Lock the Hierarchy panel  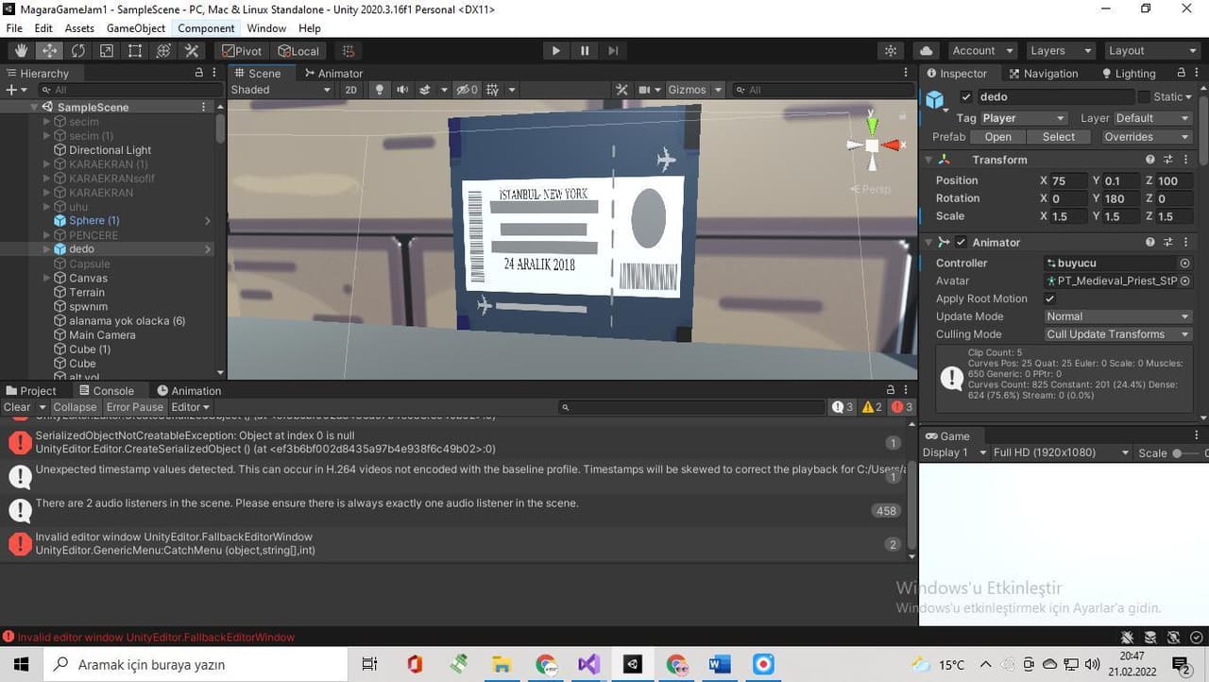pyautogui.click(x=198, y=73)
